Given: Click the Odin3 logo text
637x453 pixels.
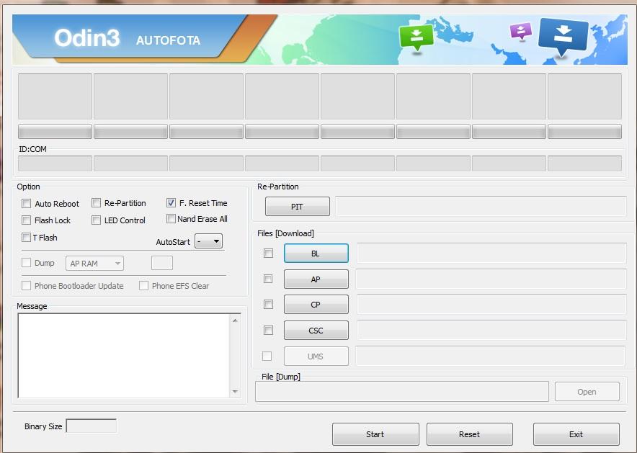Looking at the screenshot, I should pos(87,38).
